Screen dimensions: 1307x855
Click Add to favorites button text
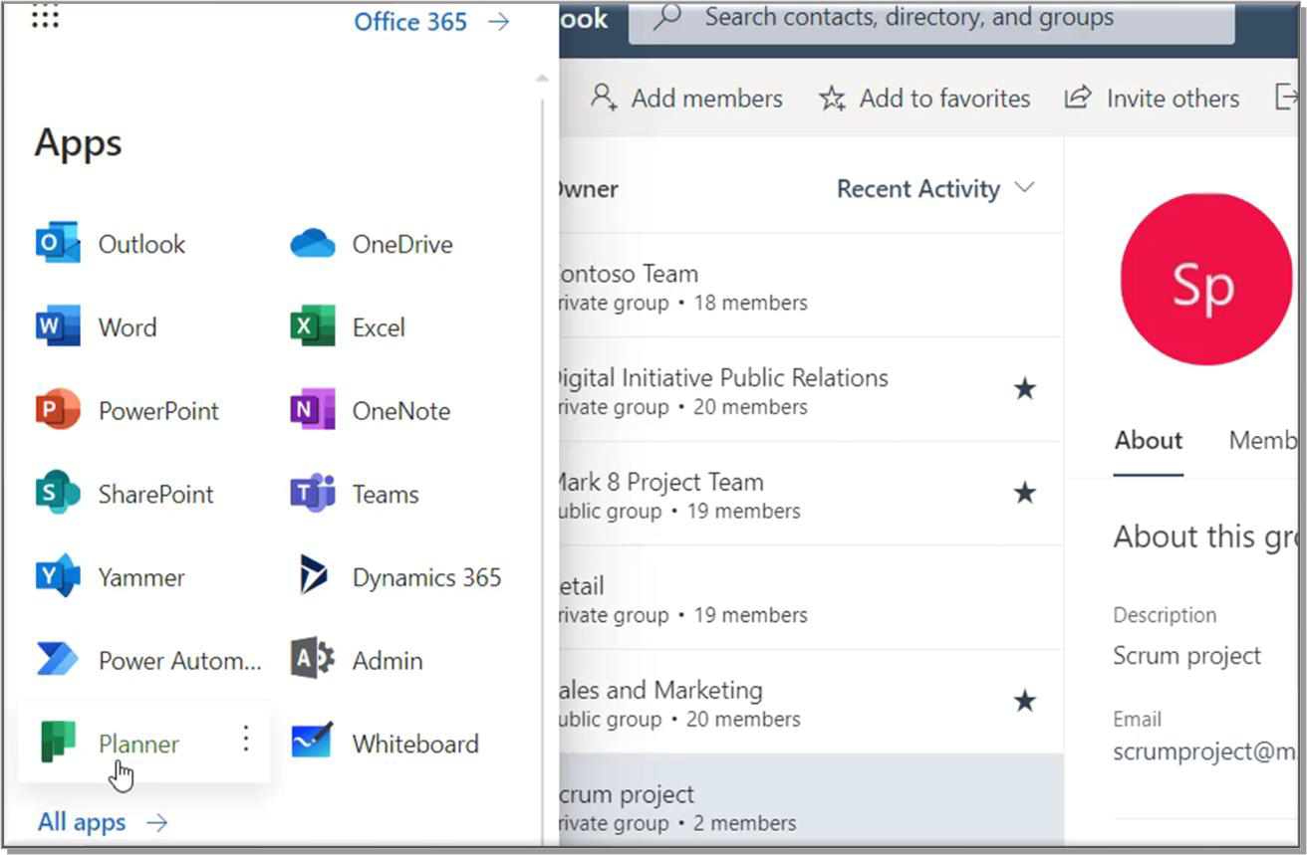pyautogui.click(x=944, y=99)
